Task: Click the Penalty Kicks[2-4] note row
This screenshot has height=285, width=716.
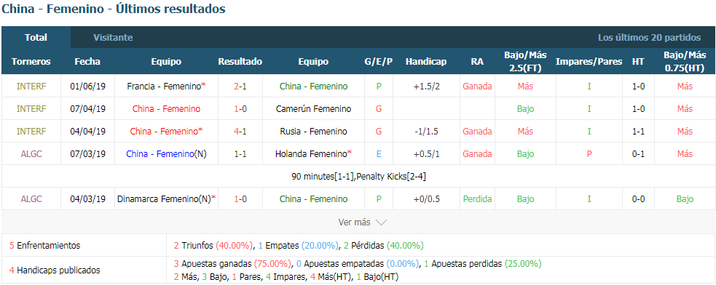Action: (358, 176)
